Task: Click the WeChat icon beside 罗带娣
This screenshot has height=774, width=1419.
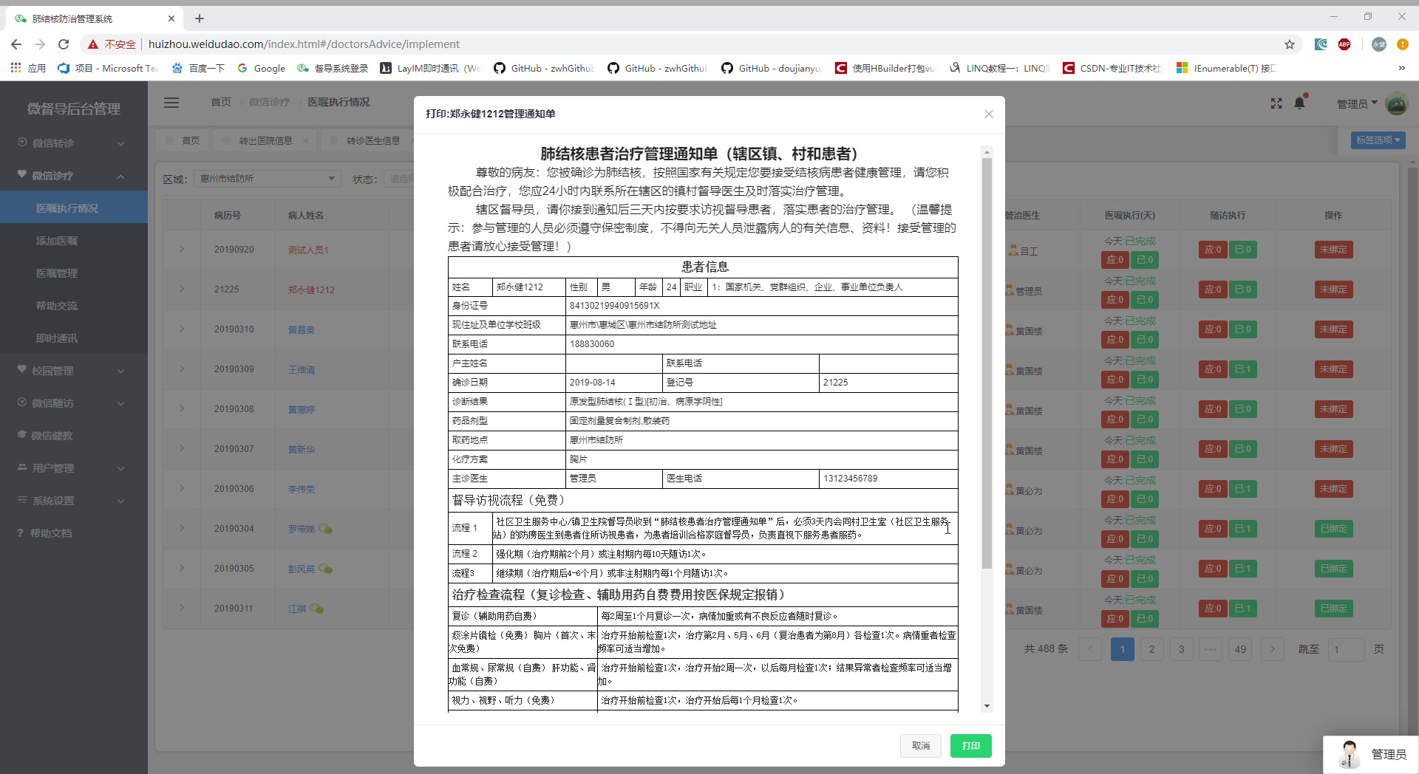Action: pyautogui.click(x=325, y=529)
